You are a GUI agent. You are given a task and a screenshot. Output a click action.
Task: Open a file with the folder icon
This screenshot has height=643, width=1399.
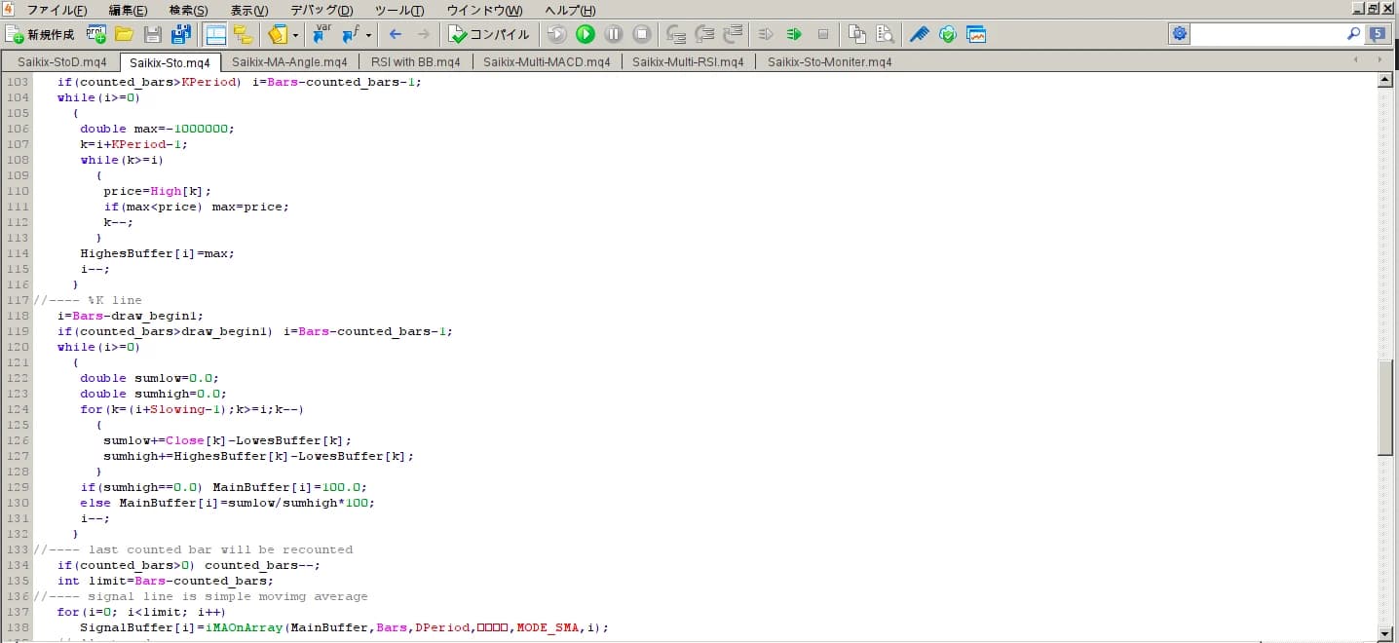(x=124, y=34)
